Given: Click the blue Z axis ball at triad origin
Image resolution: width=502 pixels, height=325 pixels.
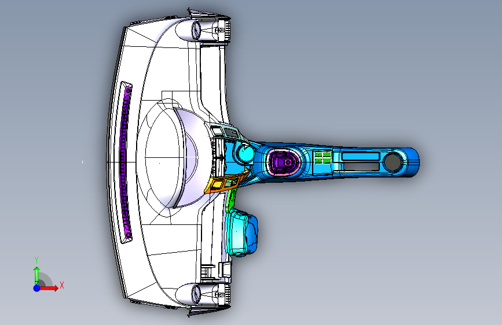Looking at the screenshot, I should (37, 288).
